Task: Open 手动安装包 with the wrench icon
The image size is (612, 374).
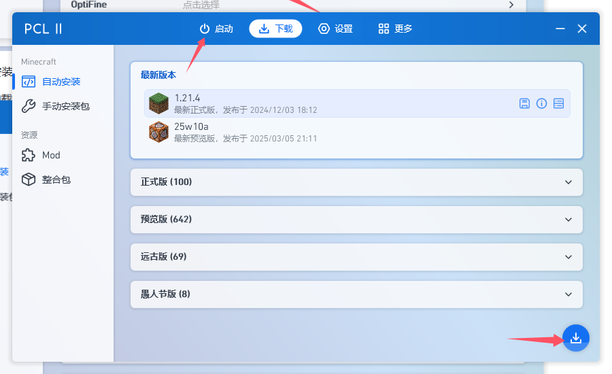Action: 65,106
